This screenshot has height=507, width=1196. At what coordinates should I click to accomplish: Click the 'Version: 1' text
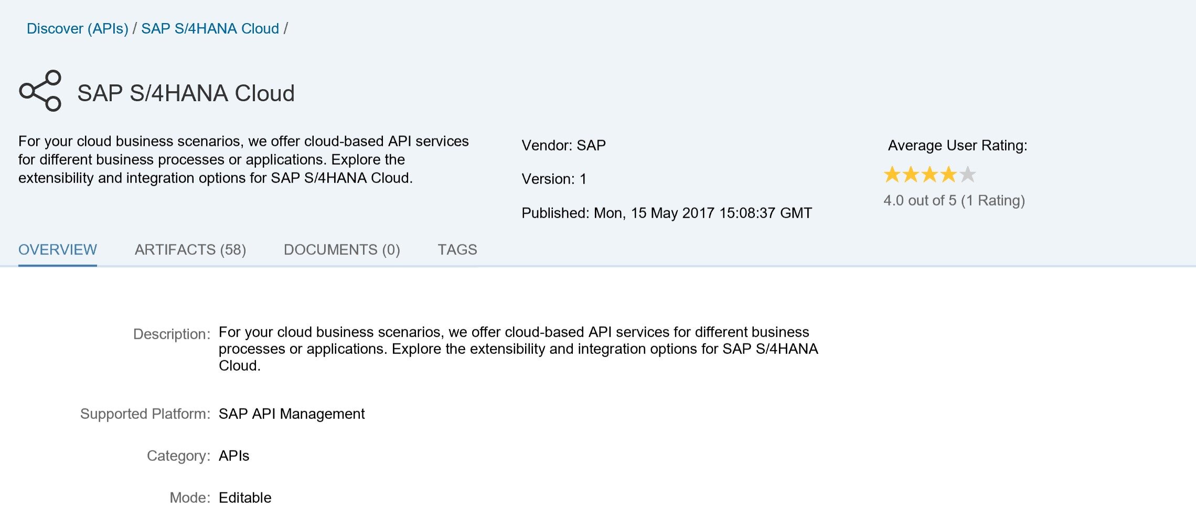[x=554, y=179]
